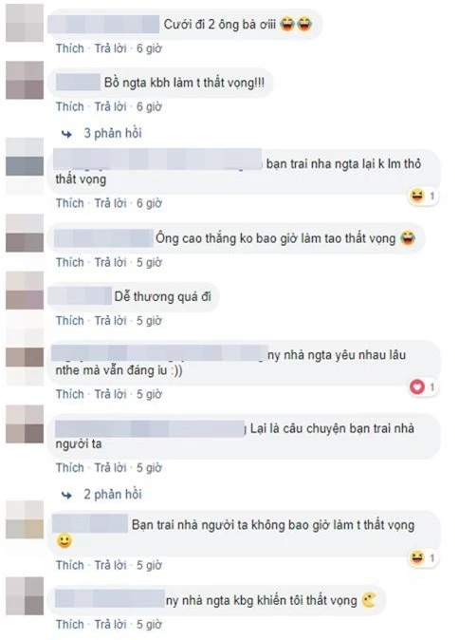
Task: Click '5 giờ' timestamp under 'ny nhà ngta kbg' comment
Action: pos(149,625)
